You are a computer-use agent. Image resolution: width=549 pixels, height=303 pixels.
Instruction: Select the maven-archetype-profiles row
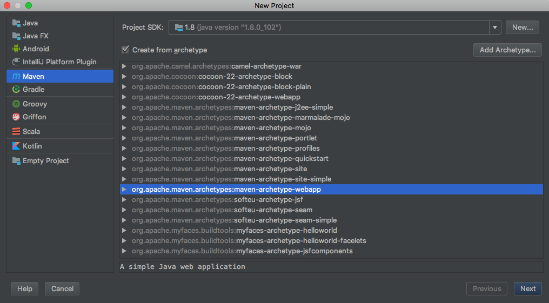point(331,149)
